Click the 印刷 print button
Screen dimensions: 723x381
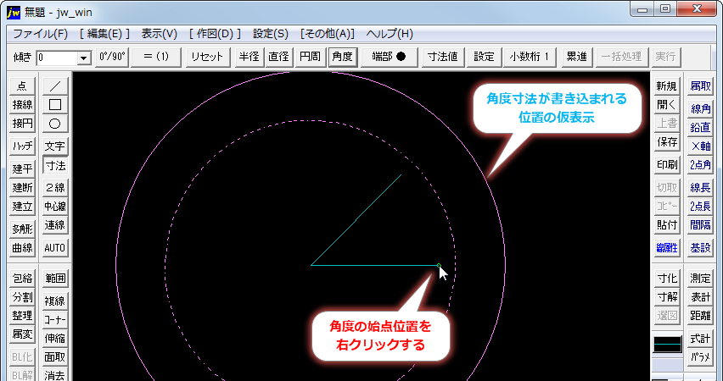(x=667, y=165)
